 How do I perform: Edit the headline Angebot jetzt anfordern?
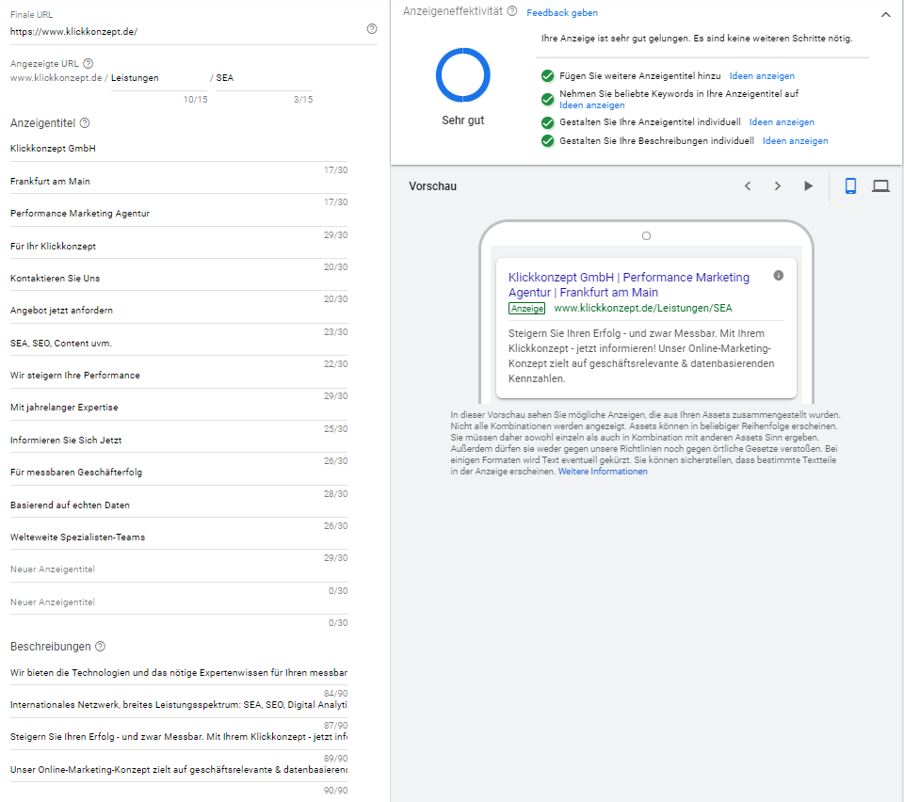tap(179, 311)
